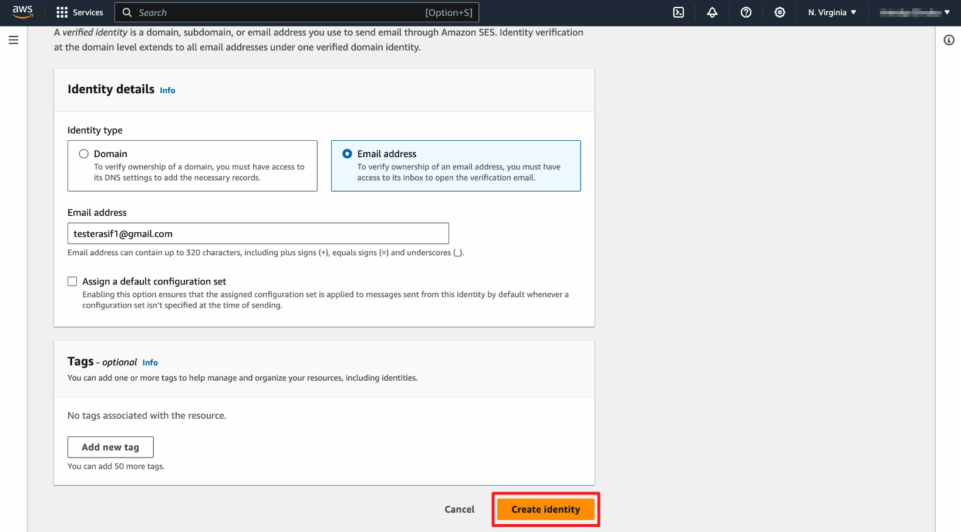Click the Info link beside Identity details
961x532 pixels.
click(167, 90)
